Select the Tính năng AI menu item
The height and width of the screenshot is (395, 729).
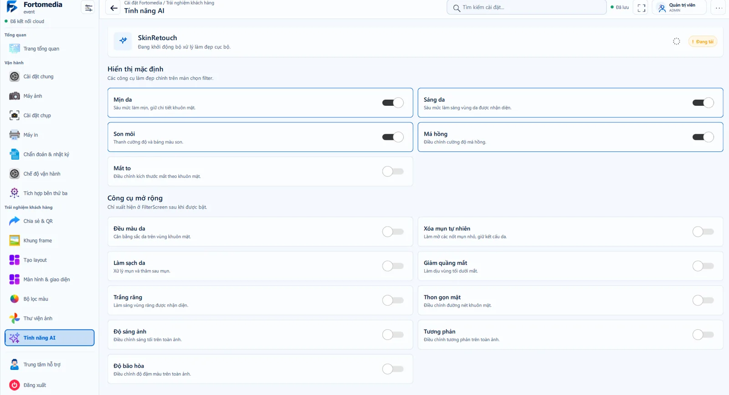tap(49, 338)
